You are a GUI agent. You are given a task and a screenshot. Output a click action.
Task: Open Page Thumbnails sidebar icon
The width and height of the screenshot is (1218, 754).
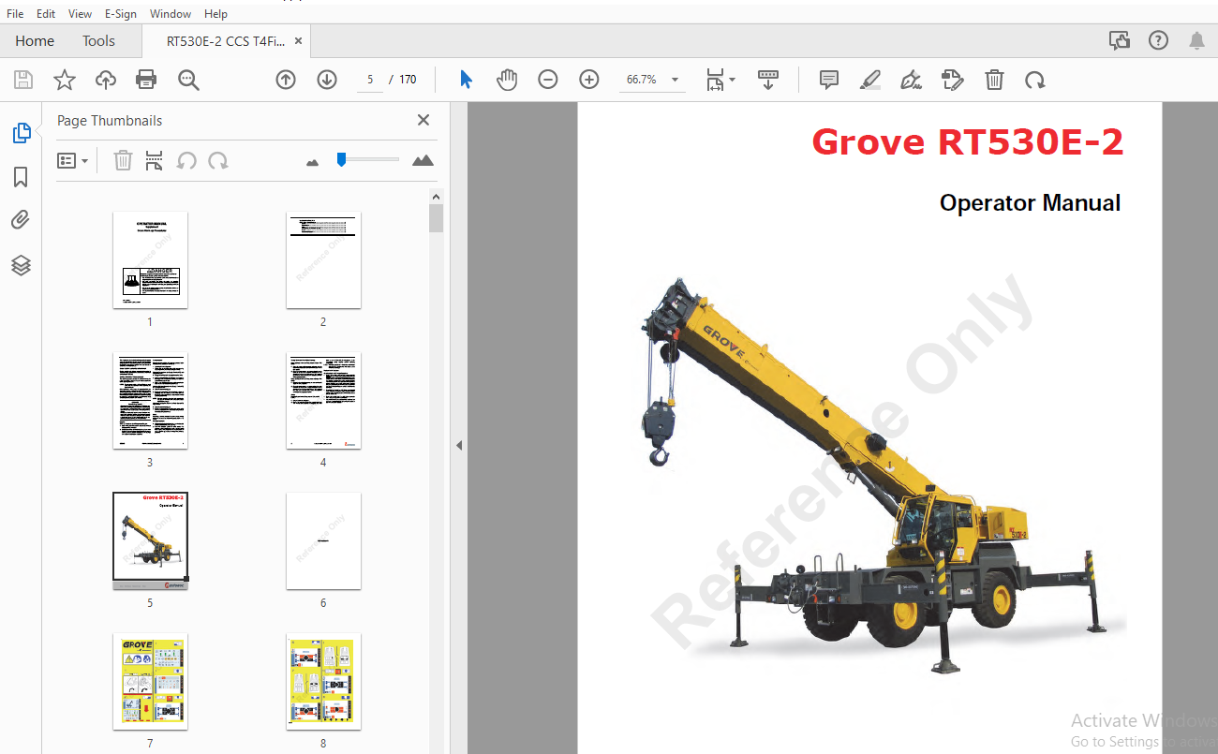pyautogui.click(x=22, y=133)
